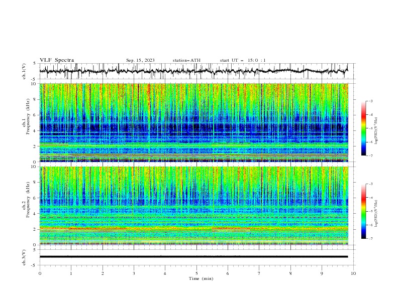398x307 pixels.
Task: Click inside the ch.2 spectrogram panel
Action: pyautogui.click(x=193, y=206)
